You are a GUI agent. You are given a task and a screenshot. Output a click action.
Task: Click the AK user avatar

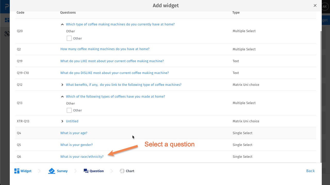(x=325, y=6)
